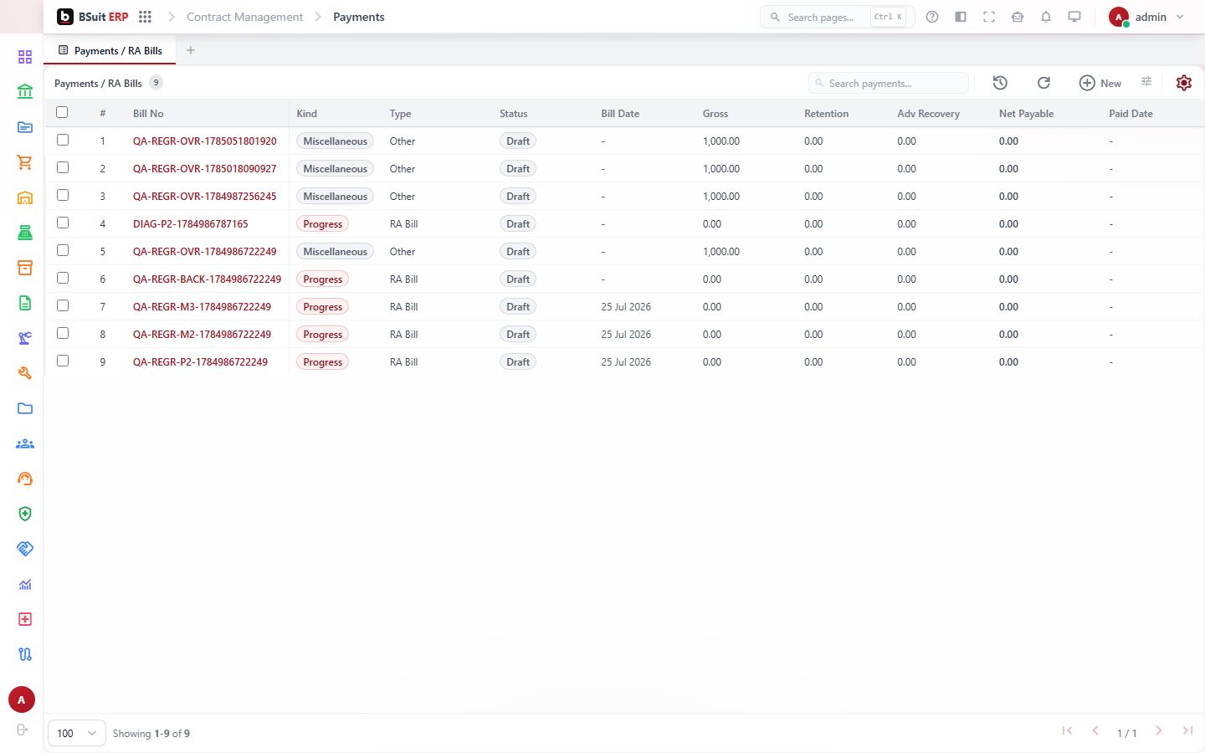
Task: Open the red settings gear icon
Action: (1183, 83)
